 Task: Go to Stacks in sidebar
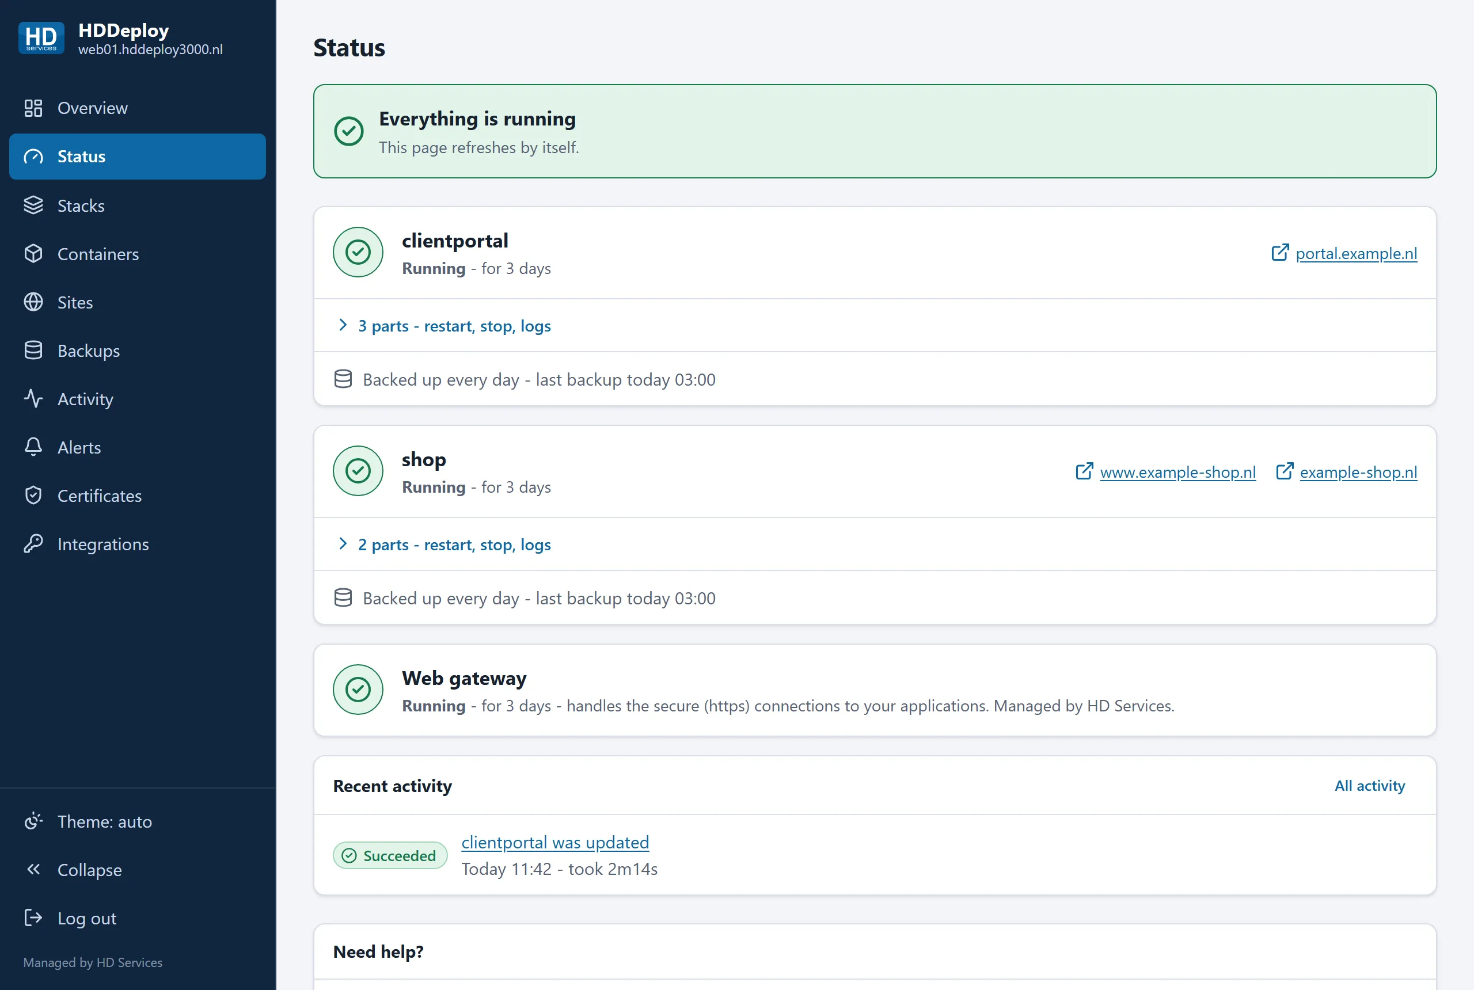(138, 205)
